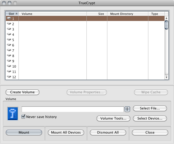Open the Volume Tools menu
Screen dimensions: 174x144
click(113, 118)
